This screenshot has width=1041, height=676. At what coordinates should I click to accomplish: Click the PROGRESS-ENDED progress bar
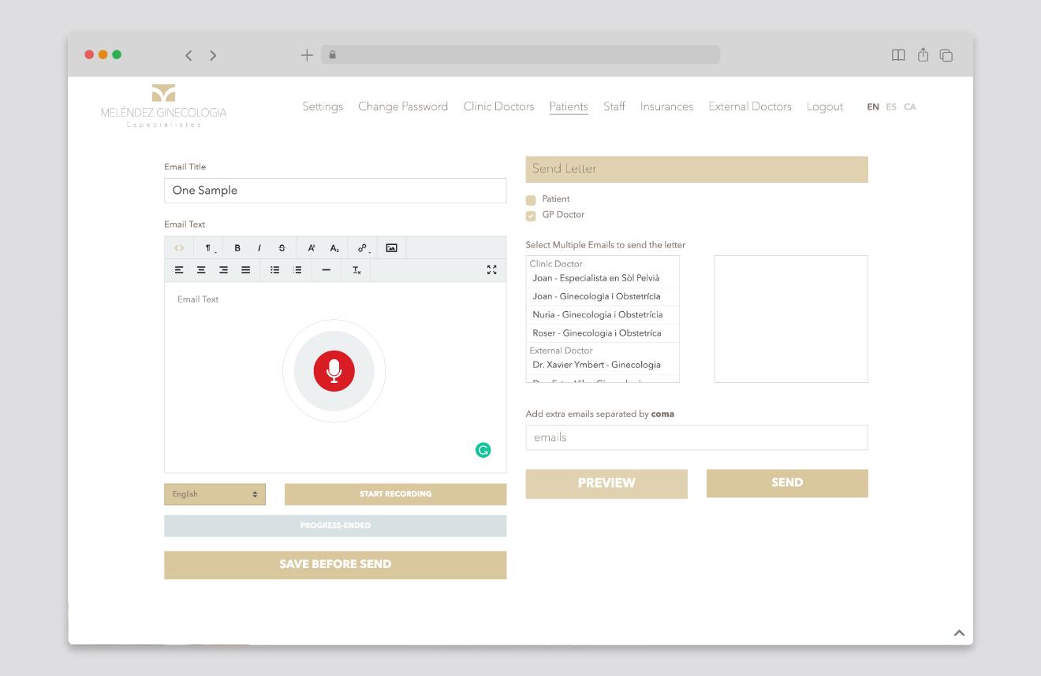(x=335, y=526)
